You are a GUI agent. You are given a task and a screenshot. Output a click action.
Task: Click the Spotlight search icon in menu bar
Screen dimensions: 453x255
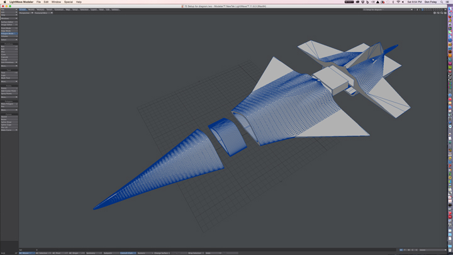tap(442, 2)
